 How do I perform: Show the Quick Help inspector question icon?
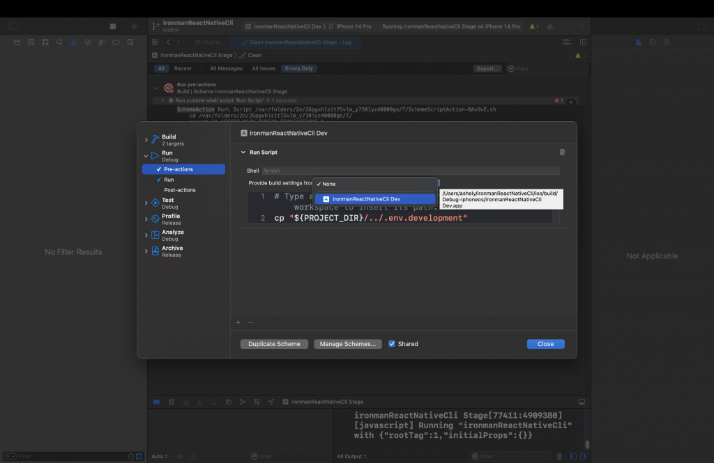tap(667, 42)
